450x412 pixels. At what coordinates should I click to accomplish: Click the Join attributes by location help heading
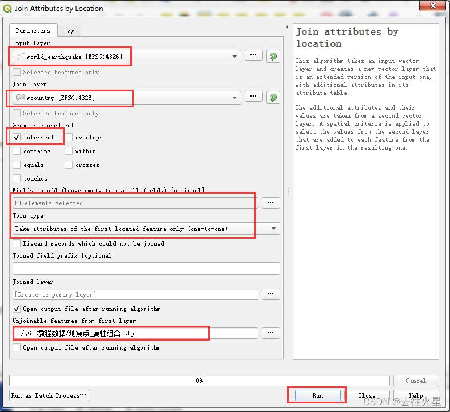pyautogui.click(x=347, y=38)
